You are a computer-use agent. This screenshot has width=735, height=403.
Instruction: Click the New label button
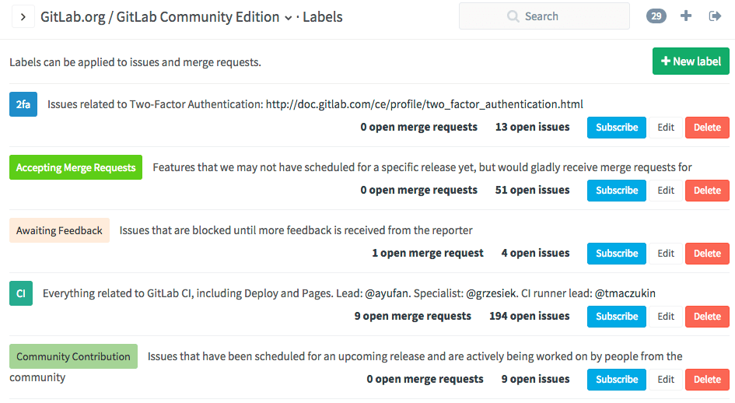[x=691, y=61]
